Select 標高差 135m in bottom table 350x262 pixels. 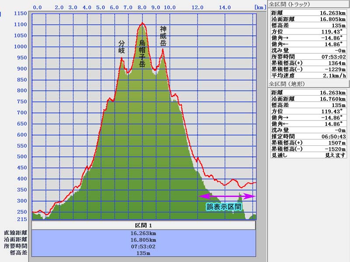[x=143, y=252]
